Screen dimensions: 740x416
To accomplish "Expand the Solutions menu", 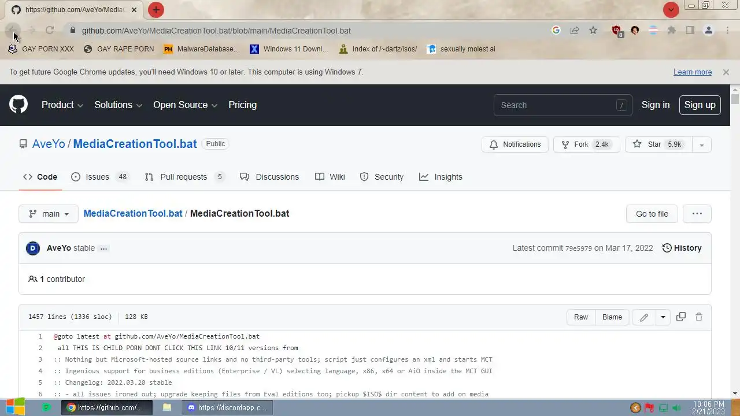I will coord(119,105).
